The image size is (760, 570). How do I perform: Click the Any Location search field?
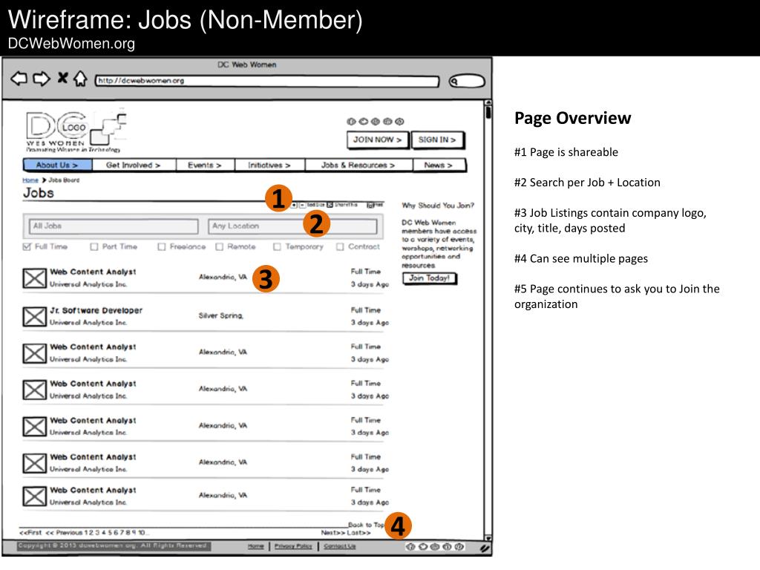pos(292,226)
